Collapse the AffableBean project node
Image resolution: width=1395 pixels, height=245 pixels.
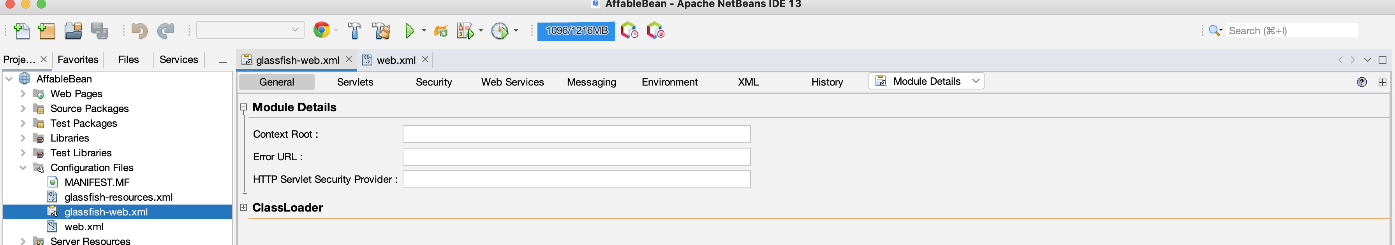pos(9,79)
